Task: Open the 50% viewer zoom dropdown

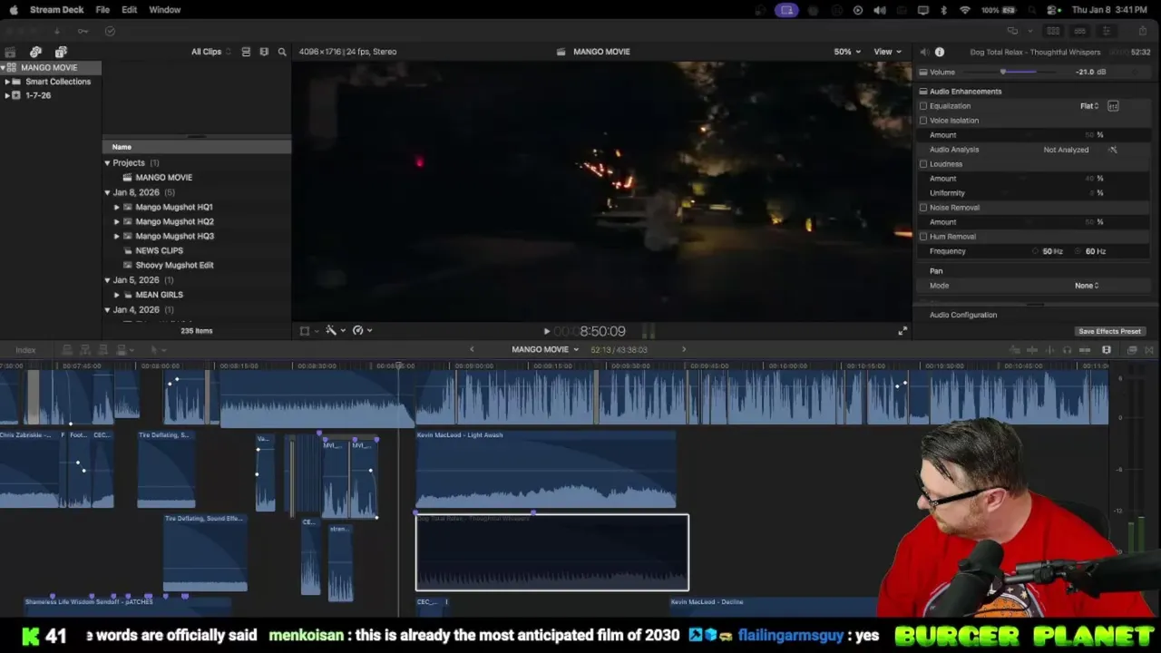Action: [848, 52]
